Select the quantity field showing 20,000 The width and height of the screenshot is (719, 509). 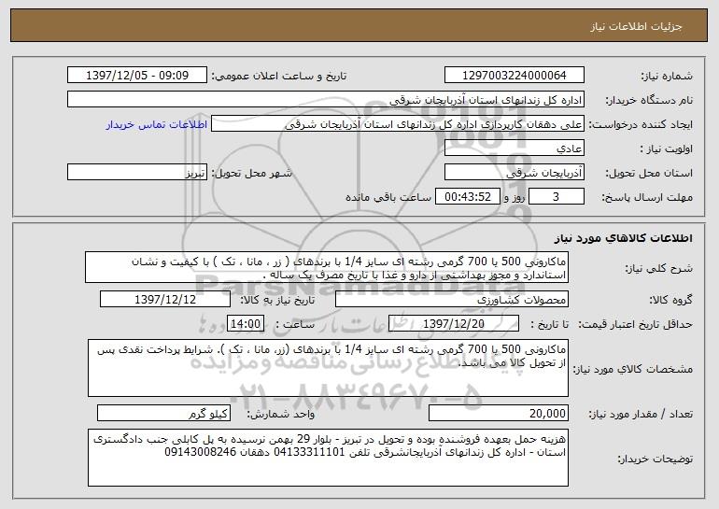[499, 413]
